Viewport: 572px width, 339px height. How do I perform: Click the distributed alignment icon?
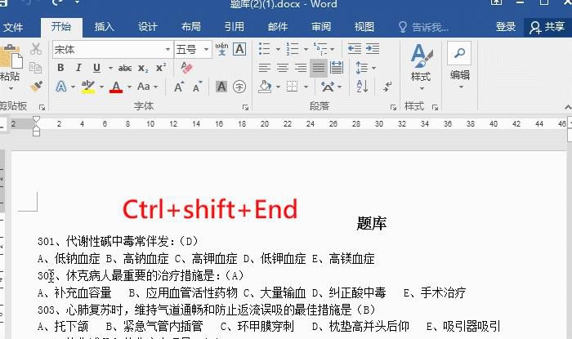point(337,68)
